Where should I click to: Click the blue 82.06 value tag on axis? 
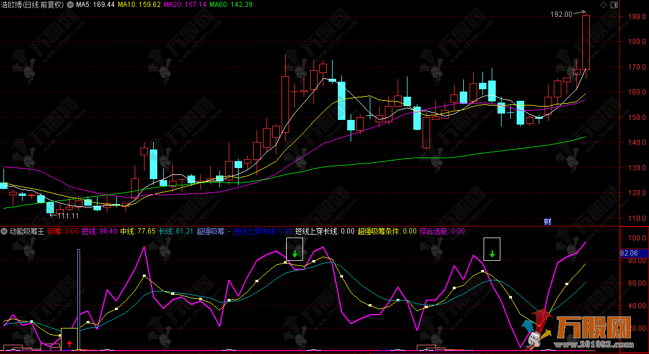[629, 253]
